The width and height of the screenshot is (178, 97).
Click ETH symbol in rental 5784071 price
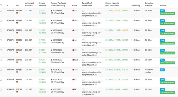(51, 40)
